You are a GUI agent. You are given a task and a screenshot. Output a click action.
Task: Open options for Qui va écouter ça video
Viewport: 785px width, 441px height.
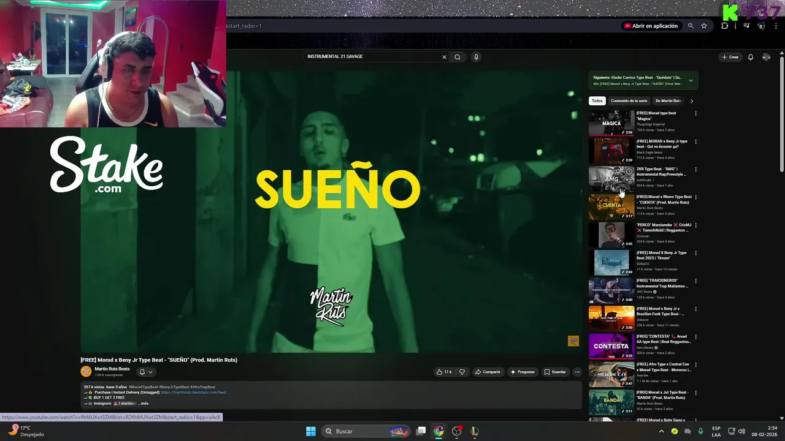pos(695,142)
